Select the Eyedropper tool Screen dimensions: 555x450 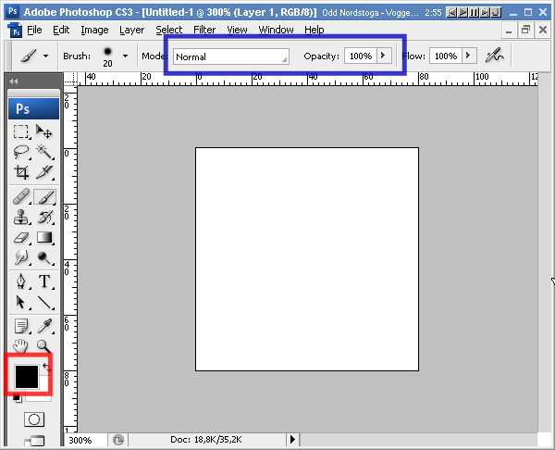[x=44, y=326]
